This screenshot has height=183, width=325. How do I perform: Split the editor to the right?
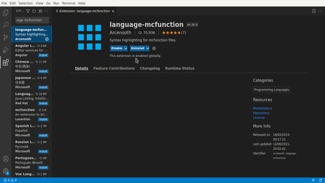click(314, 11)
